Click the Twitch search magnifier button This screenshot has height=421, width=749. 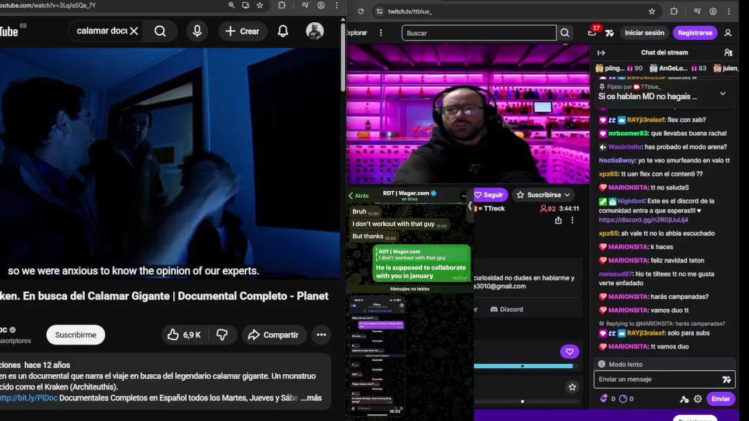[x=565, y=33]
